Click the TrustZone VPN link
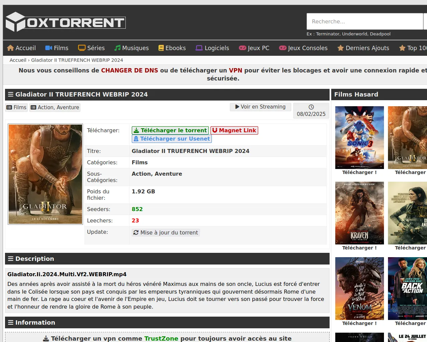 161,338
